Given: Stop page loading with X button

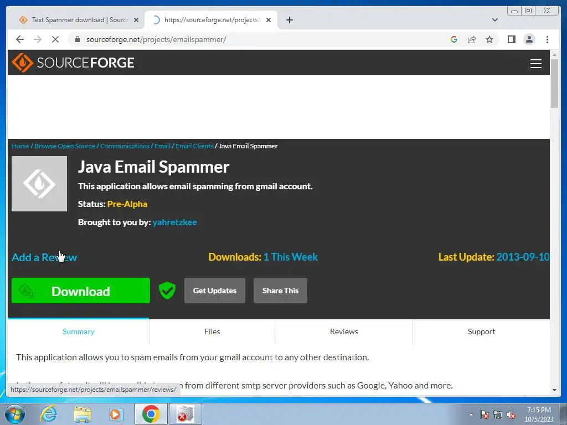Looking at the screenshot, I should pos(55,39).
